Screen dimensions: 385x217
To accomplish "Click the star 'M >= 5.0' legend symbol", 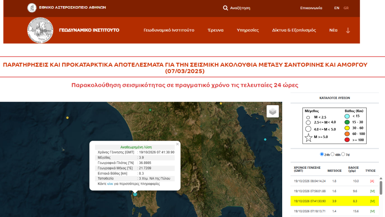I will (x=308, y=138).
